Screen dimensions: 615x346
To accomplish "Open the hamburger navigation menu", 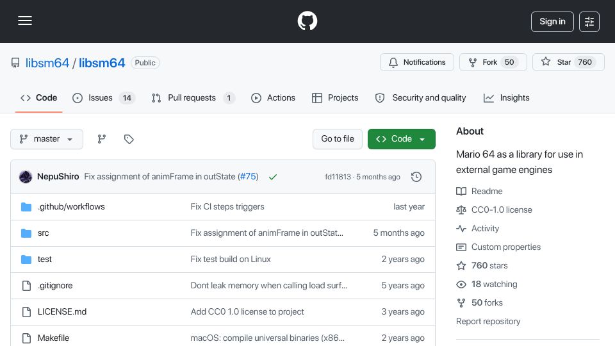I will pos(25,21).
